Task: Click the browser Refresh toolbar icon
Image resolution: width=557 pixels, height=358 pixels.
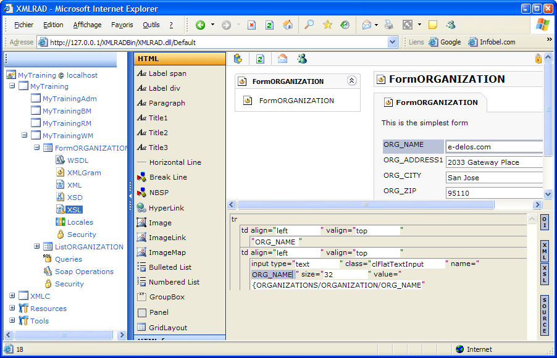Action: tap(269, 25)
